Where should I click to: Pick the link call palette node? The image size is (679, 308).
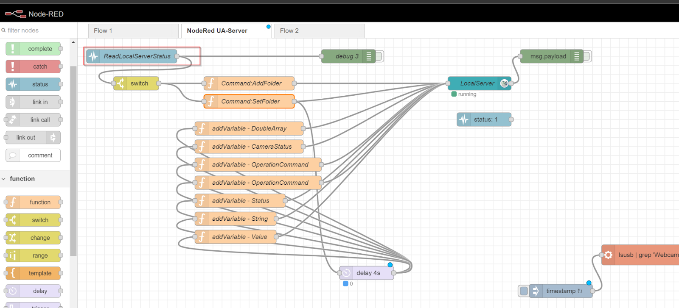33,120
